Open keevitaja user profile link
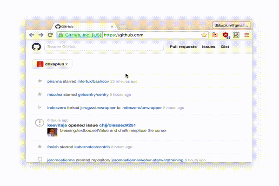This screenshot has height=186, width=279. pyautogui.click(x=57, y=125)
